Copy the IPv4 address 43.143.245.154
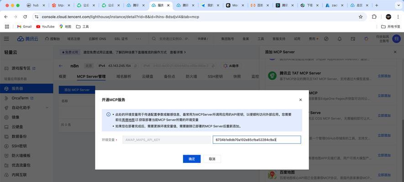This screenshot has height=182, width=404. (x=136, y=66)
